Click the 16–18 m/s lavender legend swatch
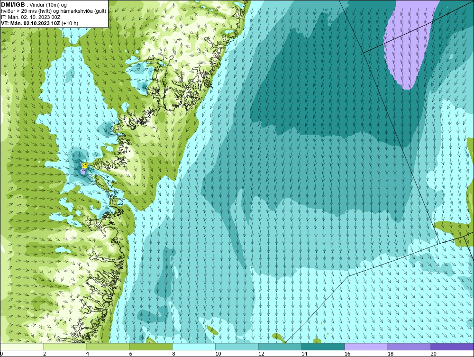This screenshot has width=474, height=357. pyautogui.click(x=366, y=347)
